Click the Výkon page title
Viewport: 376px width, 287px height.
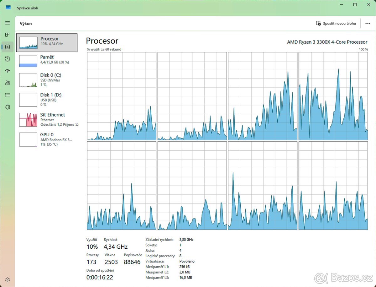tap(26, 24)
